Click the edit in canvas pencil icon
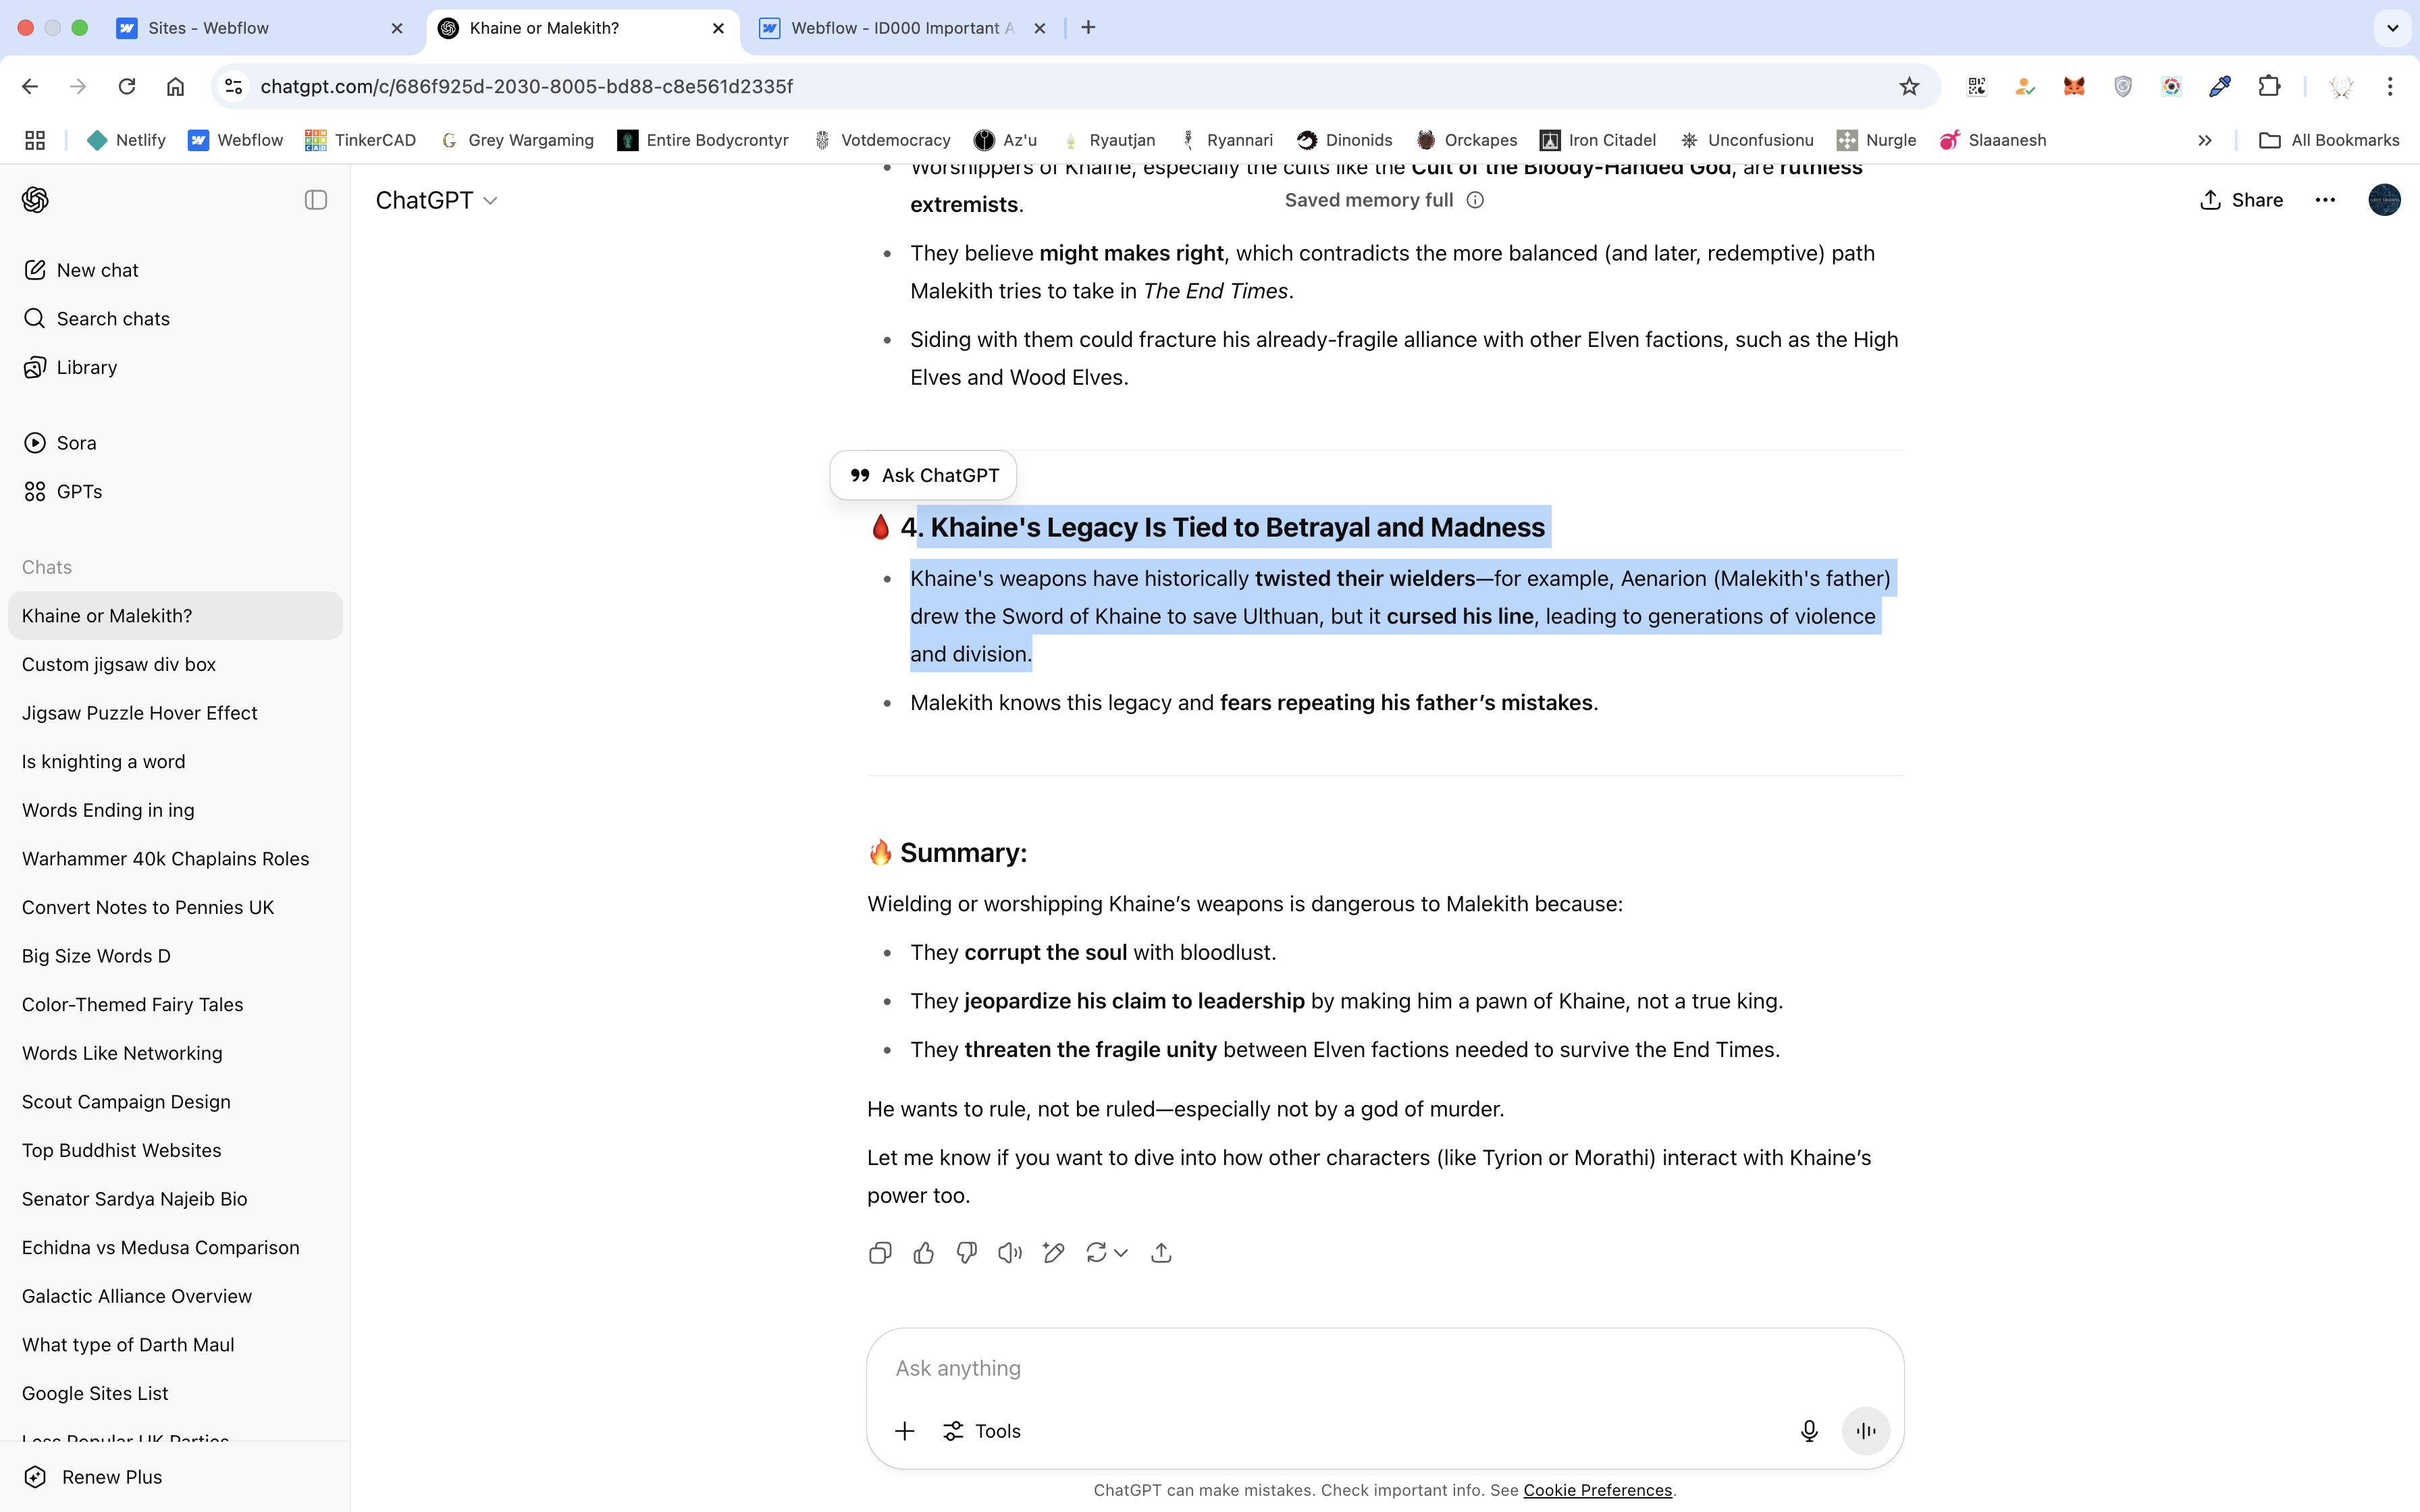Screen dimensions: 2420x1512 [1053, 1253]
